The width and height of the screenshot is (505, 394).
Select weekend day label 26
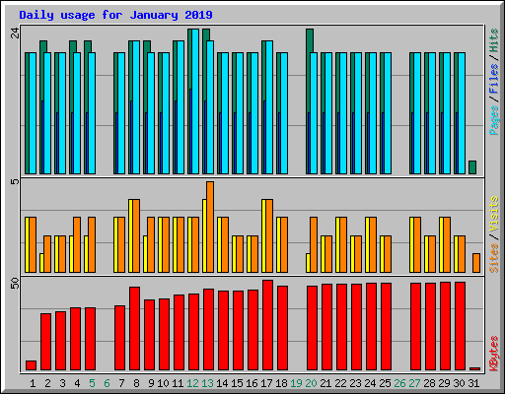(399, 383)
